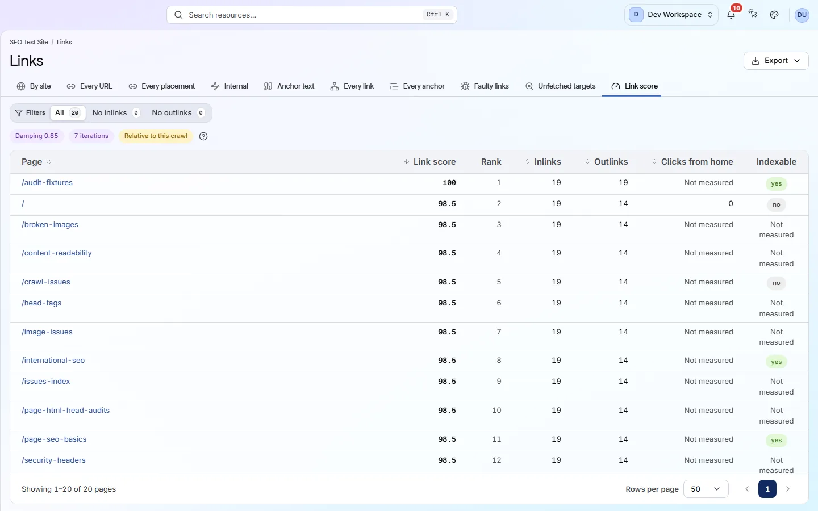The width and height of the screenshot is (818, 511).
Task: Sort by Outlinks column header
Action: 606,162
